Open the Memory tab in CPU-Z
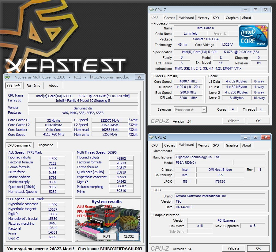 pos(203,18)
